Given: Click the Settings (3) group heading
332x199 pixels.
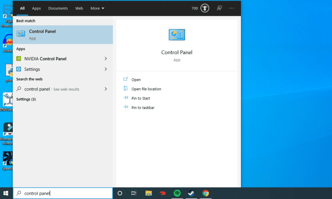Looking at the screenshot, I should pos(26,99).
